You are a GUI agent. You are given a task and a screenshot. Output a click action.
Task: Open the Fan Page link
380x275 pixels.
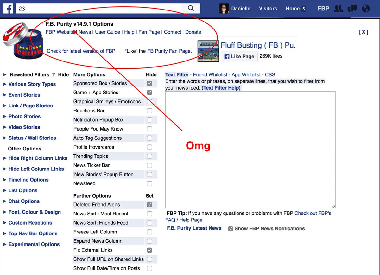coord(149,32)
